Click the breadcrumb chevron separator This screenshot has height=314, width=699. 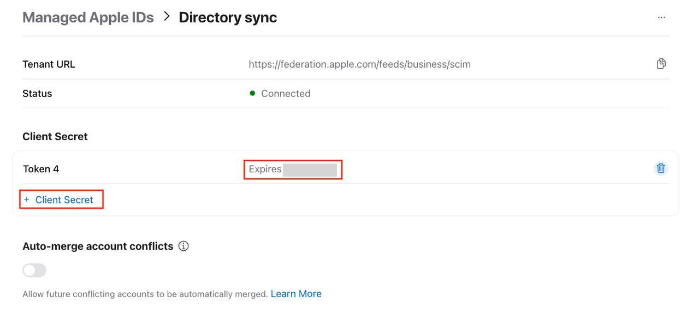166,17
